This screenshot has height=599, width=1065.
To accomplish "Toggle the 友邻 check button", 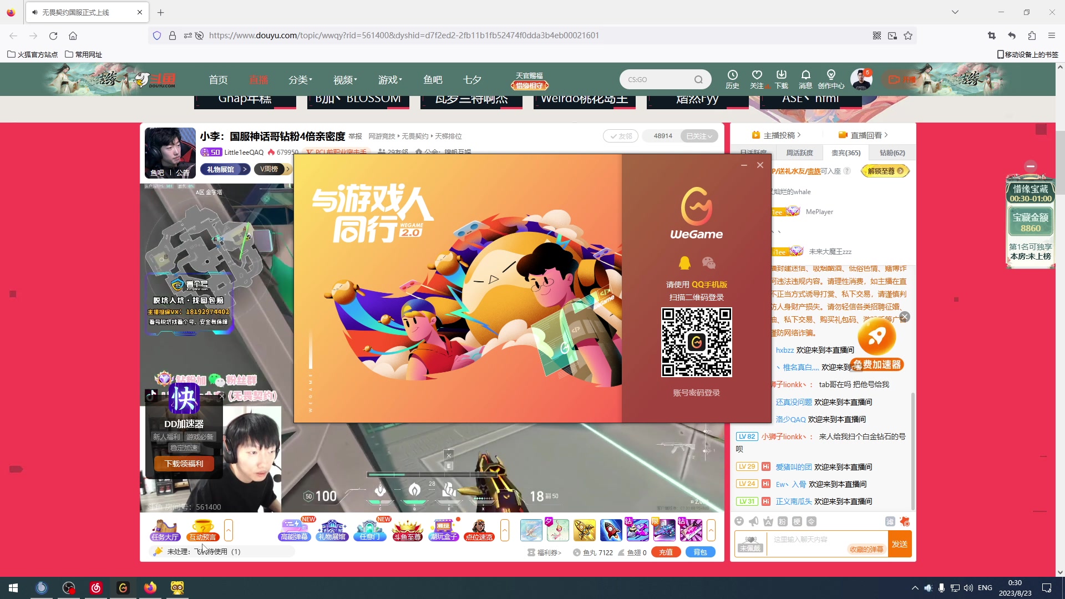I will coord(620,136).
